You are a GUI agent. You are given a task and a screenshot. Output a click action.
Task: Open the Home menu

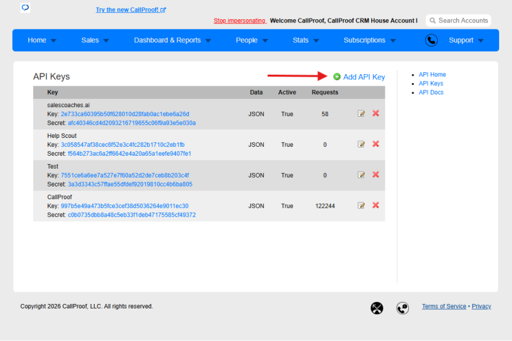pyautogui.click(x=37, y=40)
